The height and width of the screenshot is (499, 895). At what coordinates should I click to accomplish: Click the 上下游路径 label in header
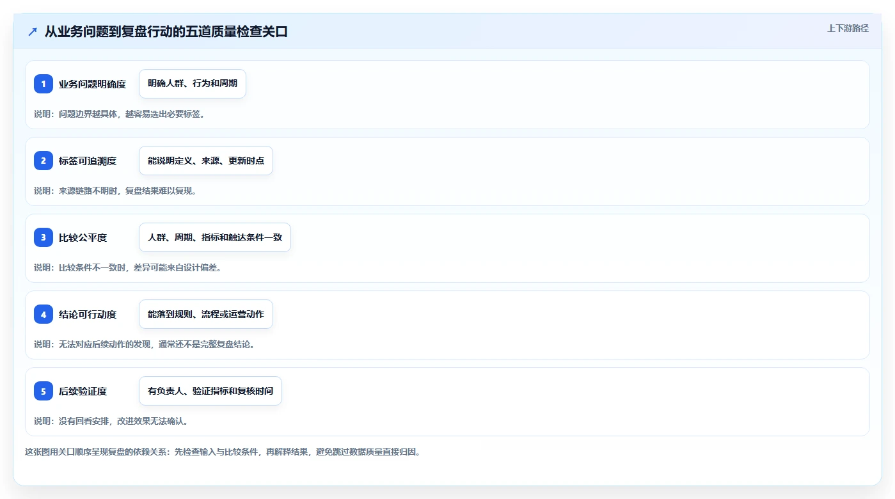pos(848,28)
